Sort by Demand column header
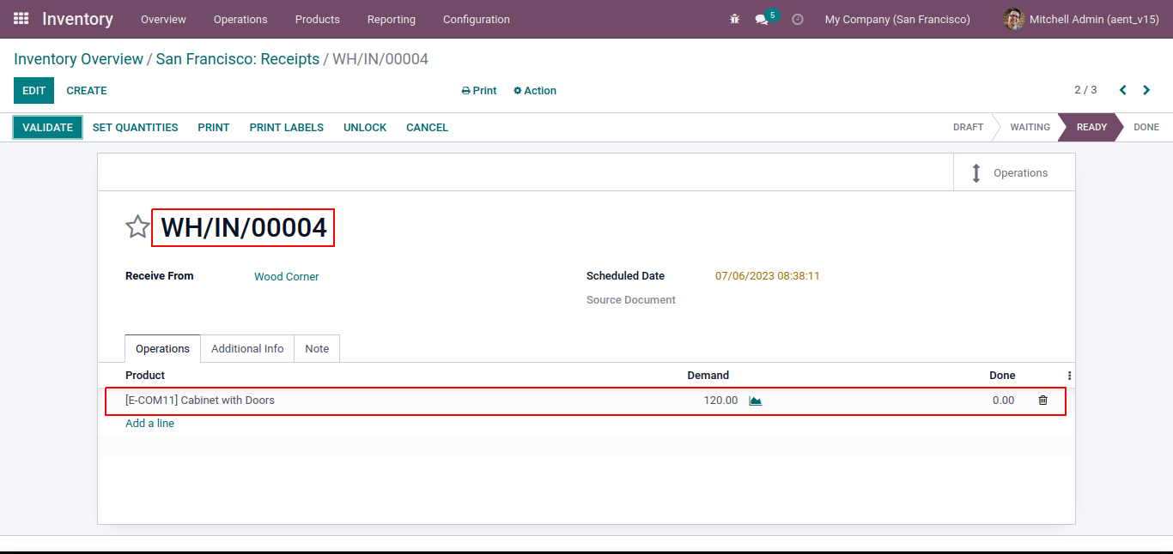This screenshot has height=554, width=1173. [708, 376]
